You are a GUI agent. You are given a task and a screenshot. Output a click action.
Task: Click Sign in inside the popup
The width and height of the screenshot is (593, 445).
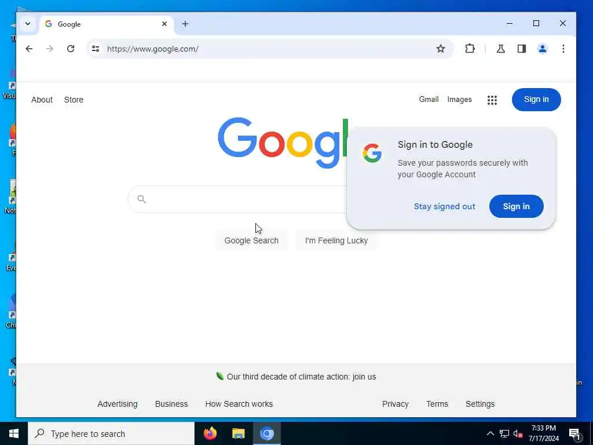coord(516,206)
